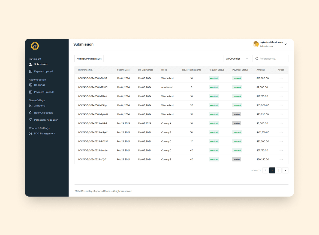
Task: Click the submitted badge on the wonderland row
Action: click(213, 87)
